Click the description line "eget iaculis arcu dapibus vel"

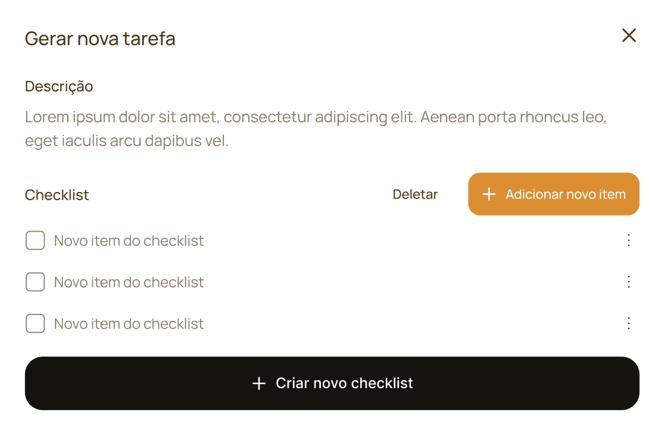tap(127, 142)
